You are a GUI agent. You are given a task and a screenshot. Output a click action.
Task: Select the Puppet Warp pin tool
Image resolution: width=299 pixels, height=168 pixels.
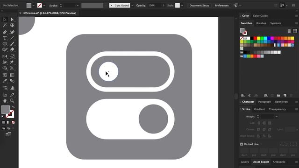pos(12,62)
